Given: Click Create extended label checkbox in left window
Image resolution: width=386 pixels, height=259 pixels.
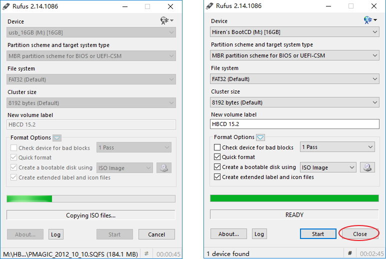Looking at the screenshot, I should click(x=13, y=177).
